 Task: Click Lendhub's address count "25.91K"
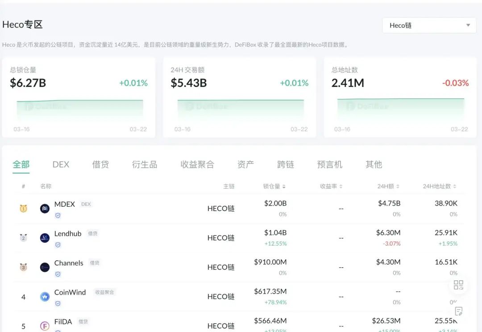coord(446,233)
